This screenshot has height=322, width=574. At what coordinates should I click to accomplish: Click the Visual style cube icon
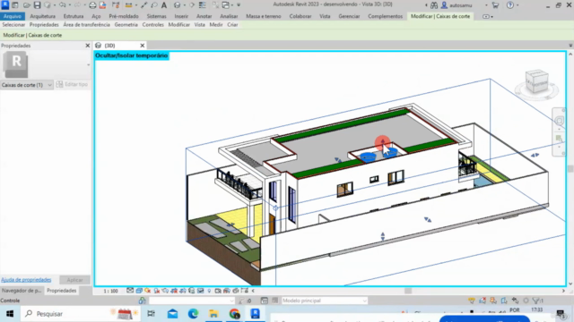click(x=139, y=291)
